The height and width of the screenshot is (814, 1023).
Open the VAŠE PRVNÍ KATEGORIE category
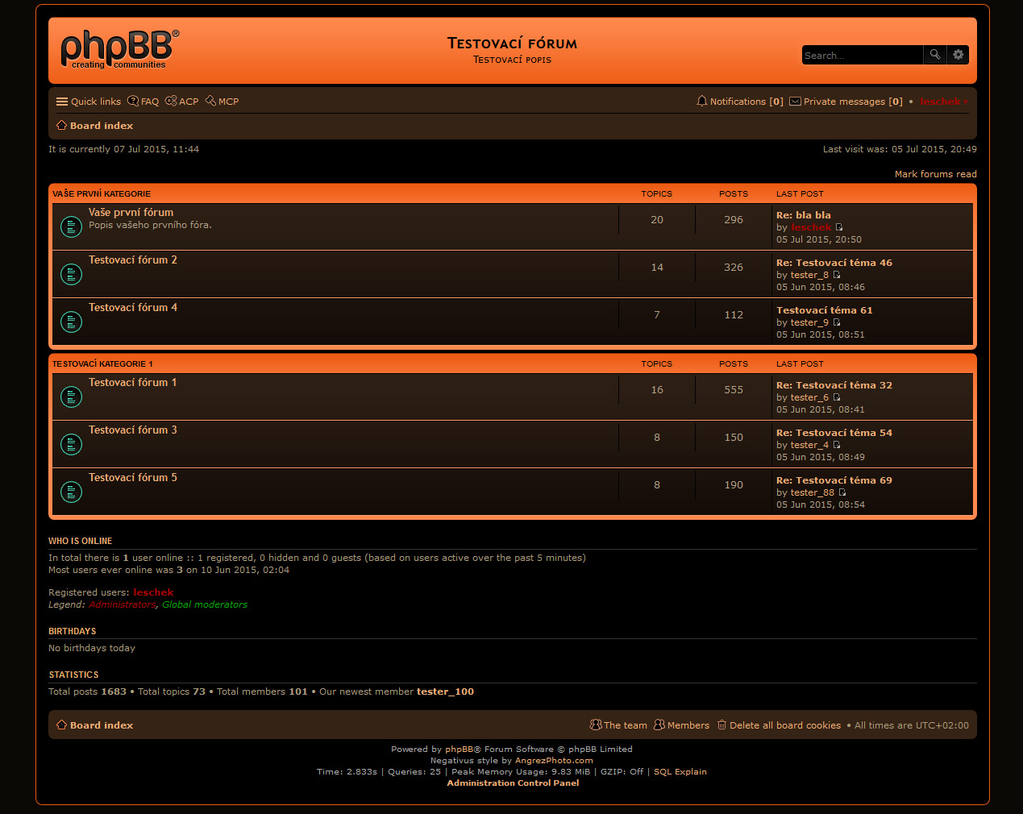click(102, 194)
